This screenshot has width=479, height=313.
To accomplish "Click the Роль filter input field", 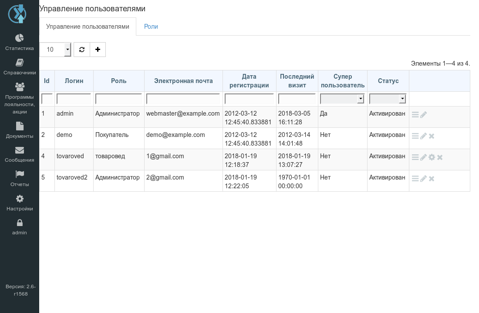I will pos(118,99).
